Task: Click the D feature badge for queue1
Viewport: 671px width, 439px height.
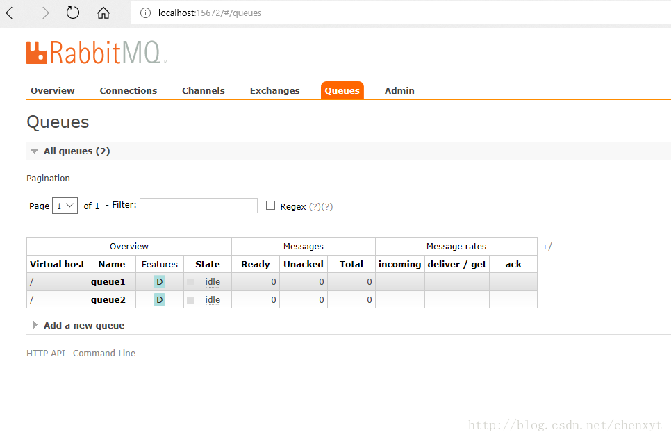Action: [x=160, y=282]
